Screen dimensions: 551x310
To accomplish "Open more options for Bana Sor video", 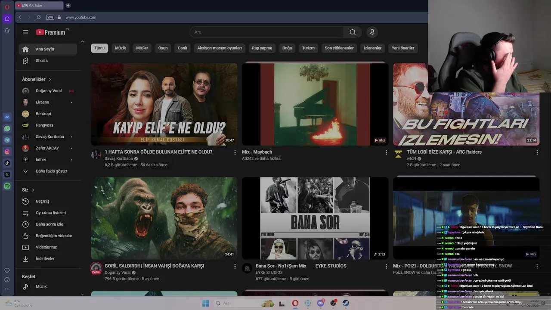I will pos(386,267).
